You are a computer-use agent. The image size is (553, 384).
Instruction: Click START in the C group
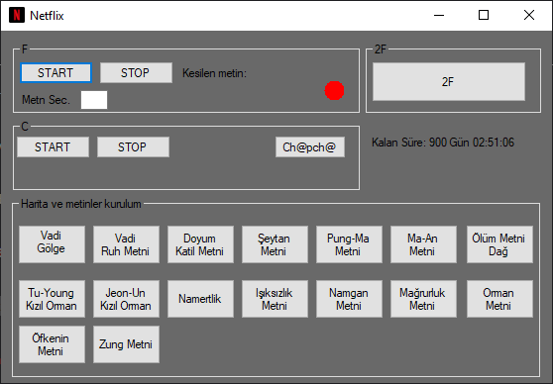[x=53, y=146]
